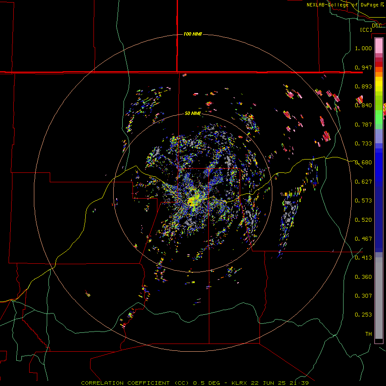Select the 0.253 scale value
Screen dimensions: 386x386
(363, 315)
